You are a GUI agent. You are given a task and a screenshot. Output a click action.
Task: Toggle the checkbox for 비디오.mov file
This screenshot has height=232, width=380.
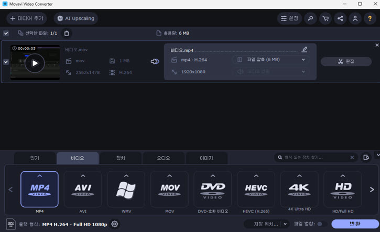[x=6, y=62]
